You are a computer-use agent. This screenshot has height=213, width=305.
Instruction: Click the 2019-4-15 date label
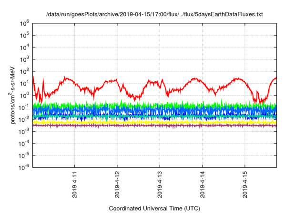point(245,184)
